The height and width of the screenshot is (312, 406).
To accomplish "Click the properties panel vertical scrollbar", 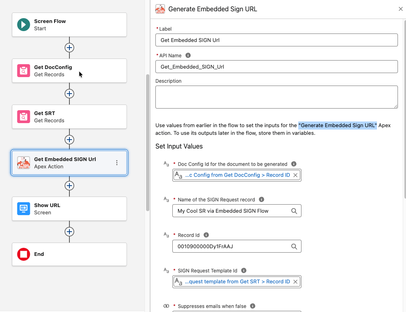I will click(405, 109).
